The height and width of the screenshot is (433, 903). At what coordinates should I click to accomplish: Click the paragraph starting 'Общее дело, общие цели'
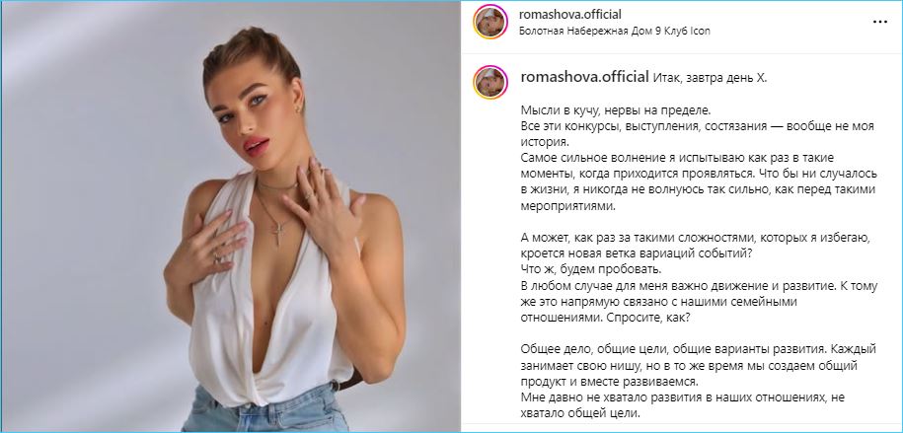[x=698, y=365]
